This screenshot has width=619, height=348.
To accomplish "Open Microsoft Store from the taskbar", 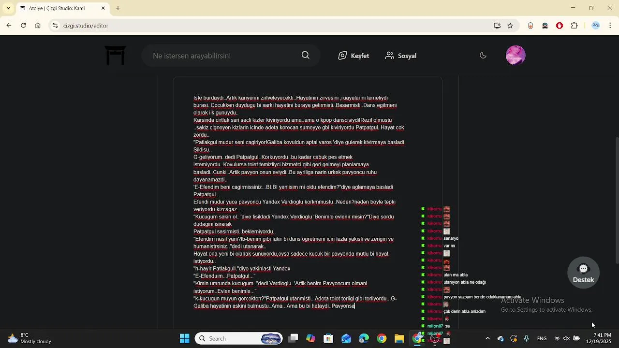I will [x=328, y=338].
